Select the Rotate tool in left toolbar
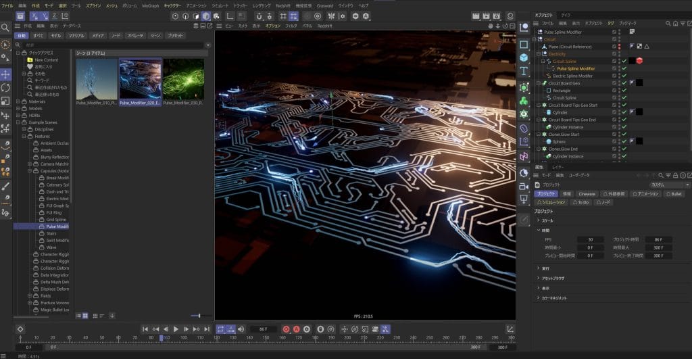 [x=5, y=87]
